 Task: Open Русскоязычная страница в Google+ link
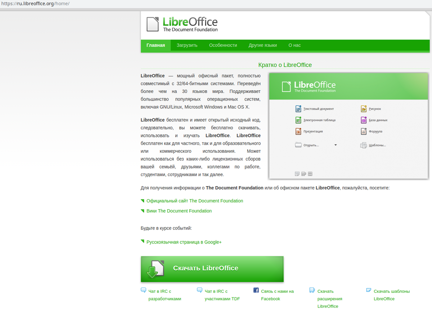(x=184, y=242)
